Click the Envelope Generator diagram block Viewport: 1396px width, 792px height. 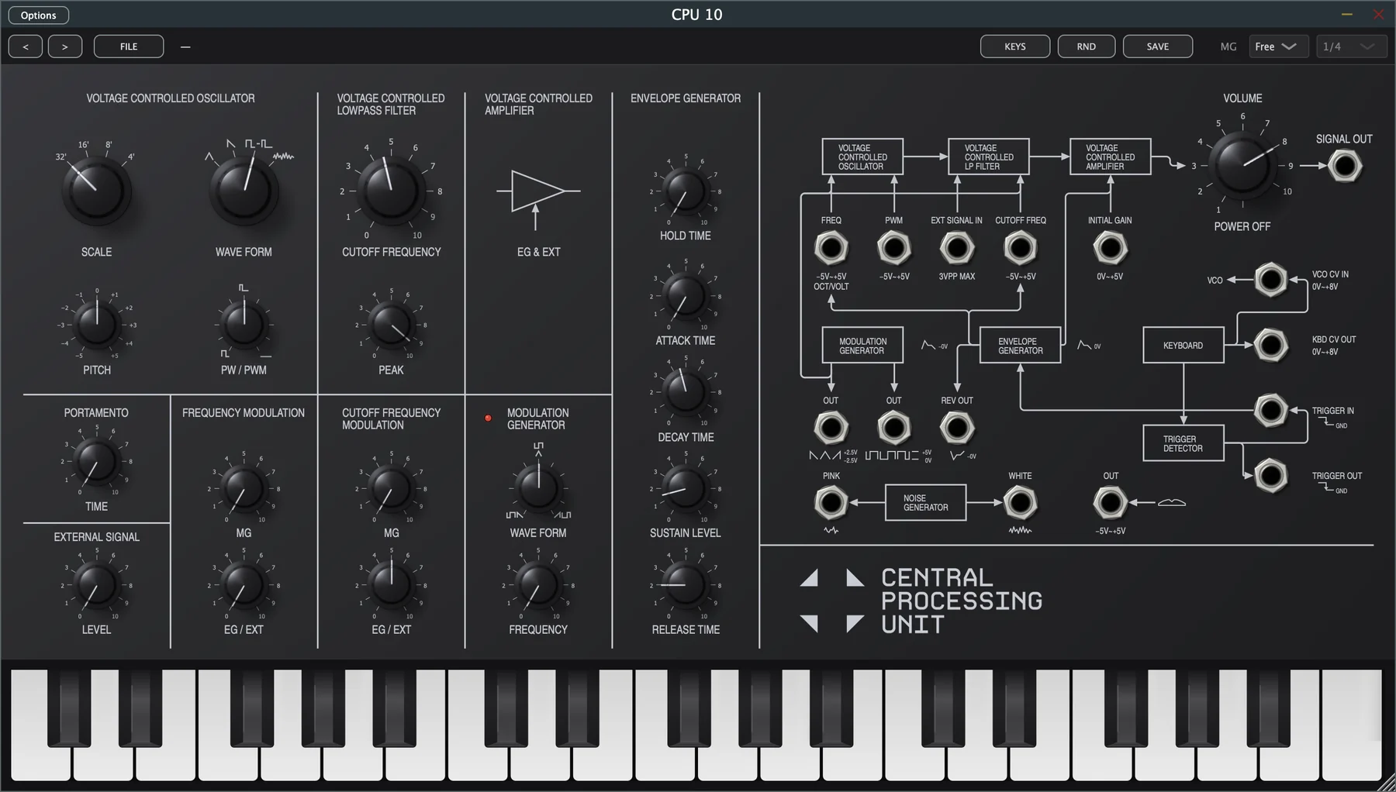(1020, 346)
